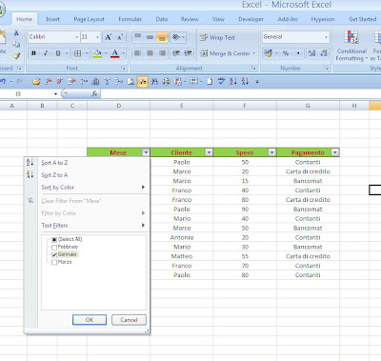Image resolution: width=381 pixels, height=361 pixels.
Task: Check the Marzo checkbox
Action: click(54, 262)
